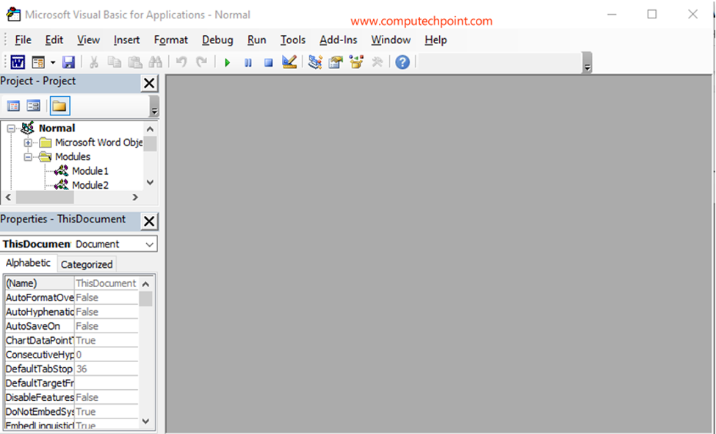Open the Edit menu
The height and width of the screenshot is (434, 716).
click(54, 40)
